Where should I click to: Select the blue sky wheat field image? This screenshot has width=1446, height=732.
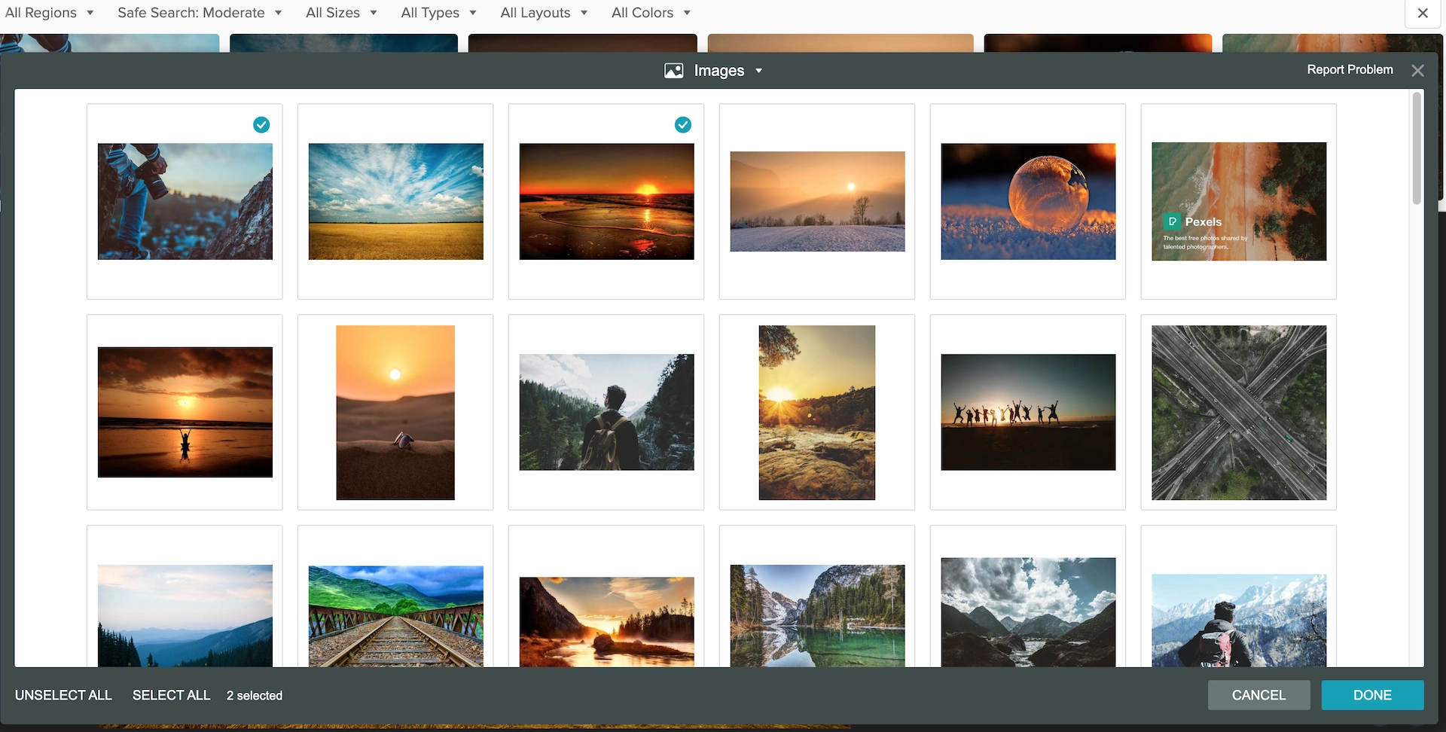395,201
